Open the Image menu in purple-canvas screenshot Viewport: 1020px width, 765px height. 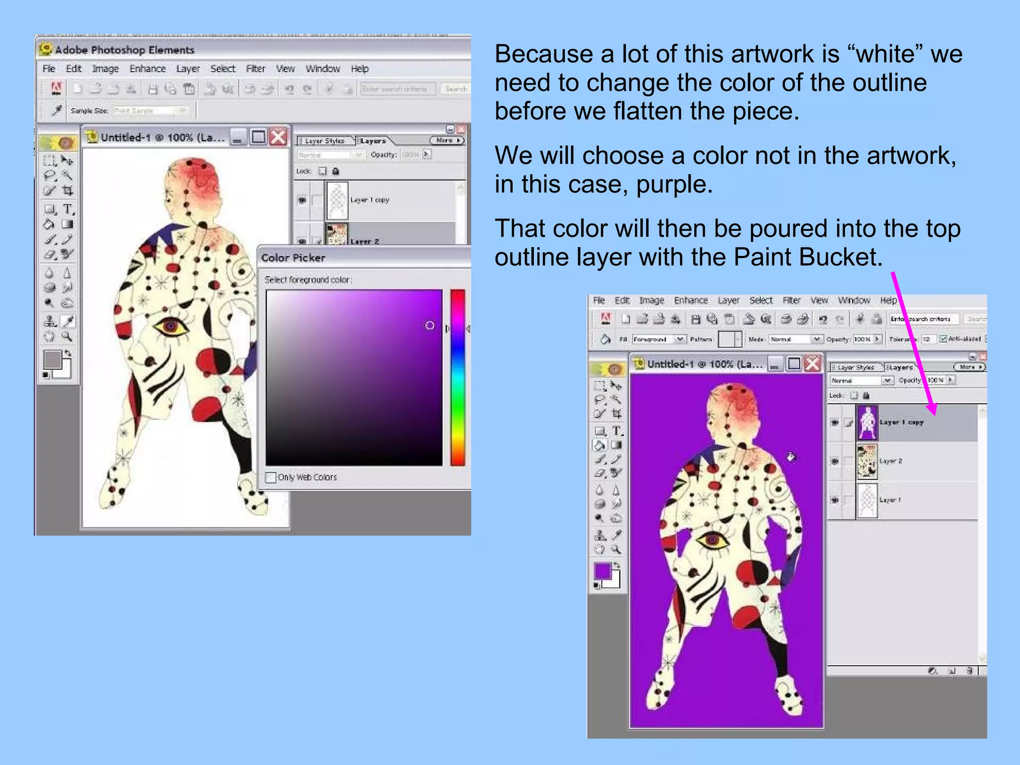(651, 300)
